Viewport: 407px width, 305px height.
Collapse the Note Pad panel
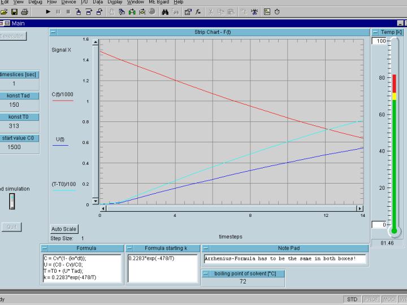(x=206, y=248)
